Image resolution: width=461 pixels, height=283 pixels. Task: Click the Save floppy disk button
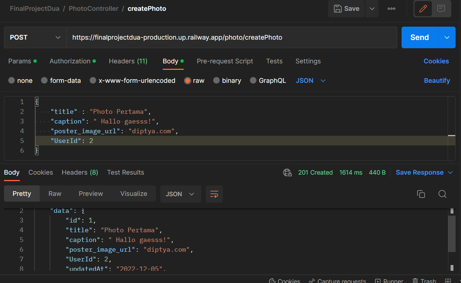346,9
